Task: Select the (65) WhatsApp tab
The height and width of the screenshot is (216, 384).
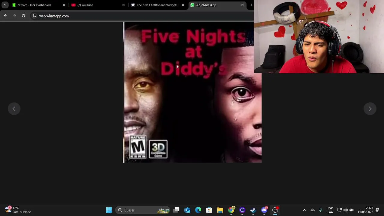Action: (x=217, y=5)
